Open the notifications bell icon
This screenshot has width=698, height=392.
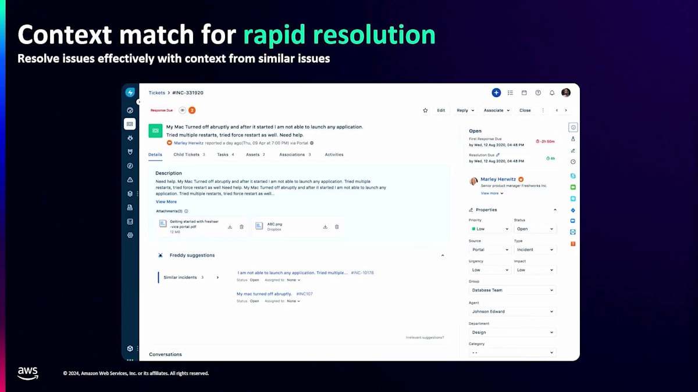click(x=552, y=92)
